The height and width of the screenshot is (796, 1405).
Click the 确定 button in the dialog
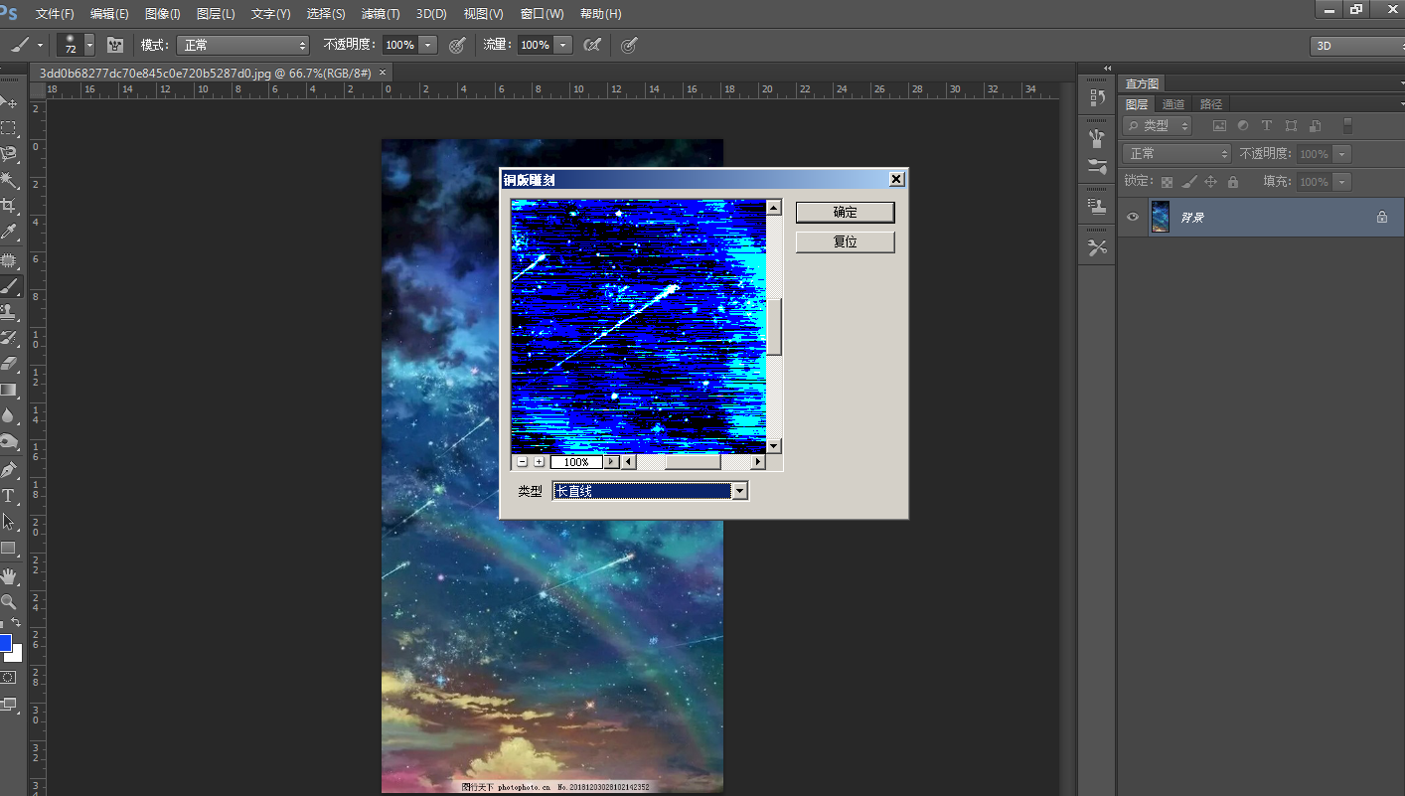(845, 213)
